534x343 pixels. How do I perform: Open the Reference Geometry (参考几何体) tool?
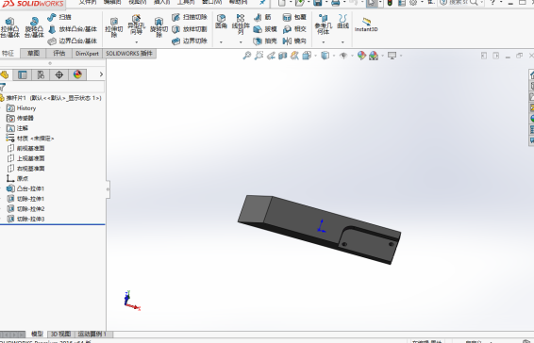tap(324, 24)
